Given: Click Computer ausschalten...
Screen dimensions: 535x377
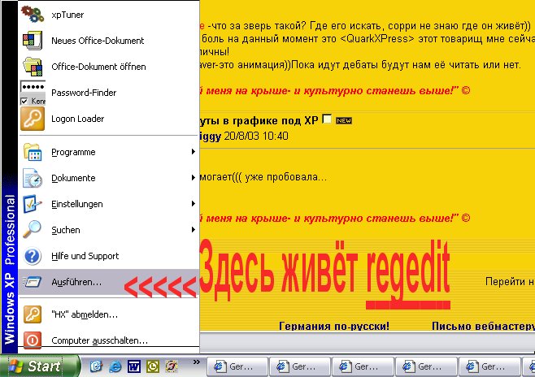Looking at the screenshot, I should pos(98,340).
